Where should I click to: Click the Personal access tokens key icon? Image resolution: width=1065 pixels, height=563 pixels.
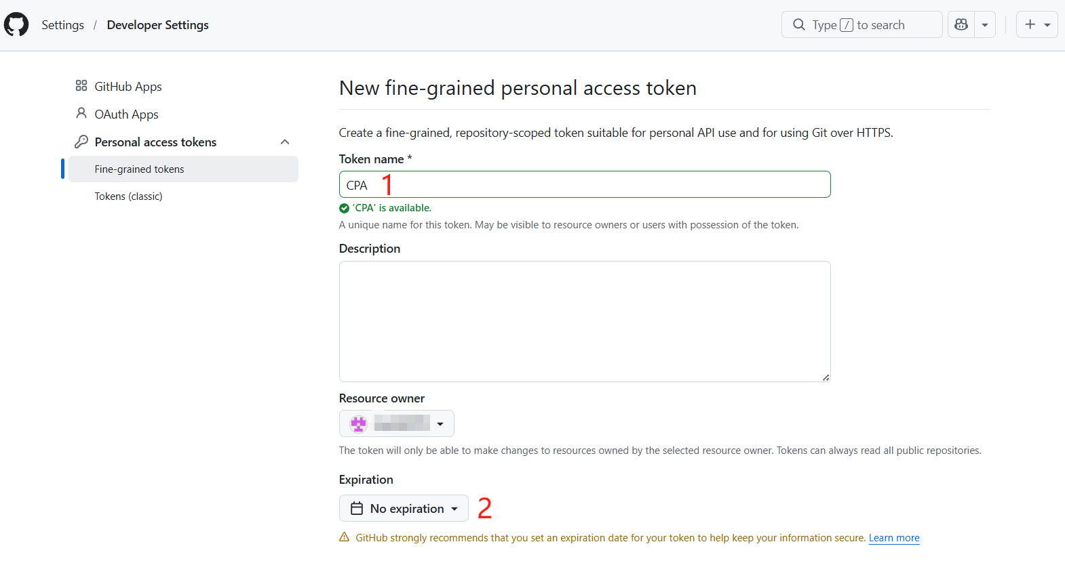point(81,142)
